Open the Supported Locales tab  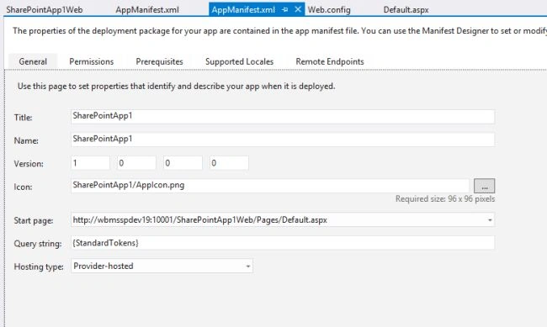239,61
